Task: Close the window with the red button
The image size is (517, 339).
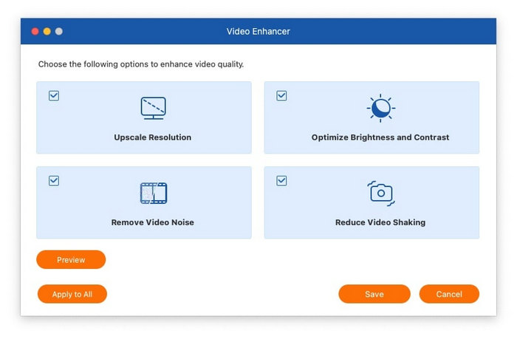Action: [x=35, y=32]
